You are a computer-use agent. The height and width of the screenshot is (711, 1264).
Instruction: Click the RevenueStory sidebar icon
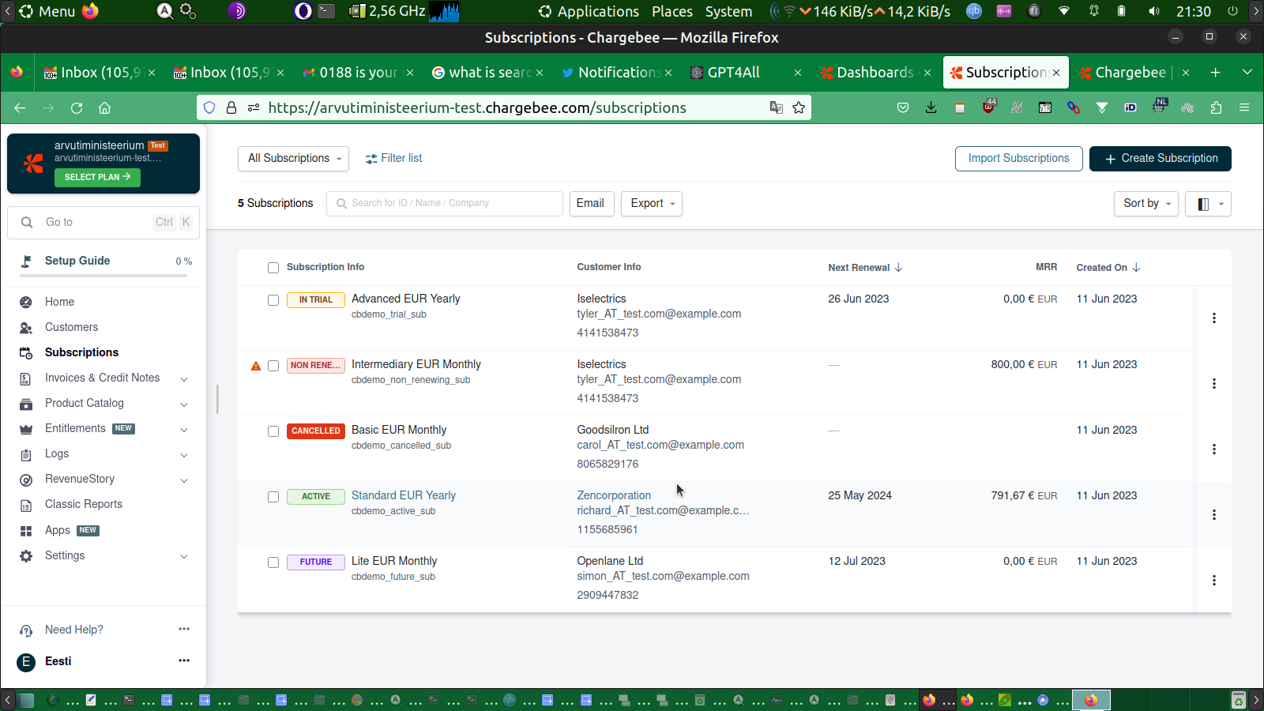click(x=26, y=480)
